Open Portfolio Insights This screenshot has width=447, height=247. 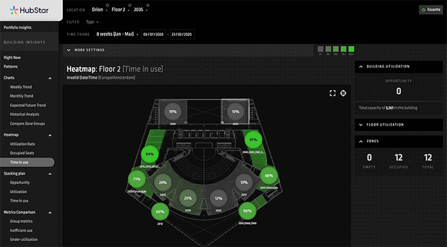tap(18, 28)
